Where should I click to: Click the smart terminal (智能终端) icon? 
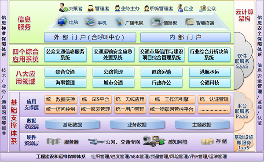coord(190,22)
